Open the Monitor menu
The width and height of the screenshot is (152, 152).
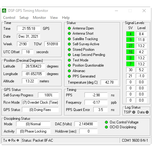click(40, 18)
